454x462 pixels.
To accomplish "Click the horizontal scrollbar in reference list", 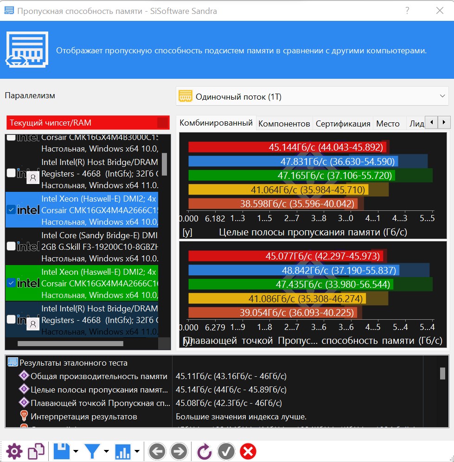I will click(x=70, y=343).
